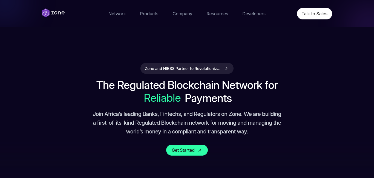Screen dimensions: 374x178
Task: Click the line "world's money in a compliant"
Action: (x=187, y=132)
